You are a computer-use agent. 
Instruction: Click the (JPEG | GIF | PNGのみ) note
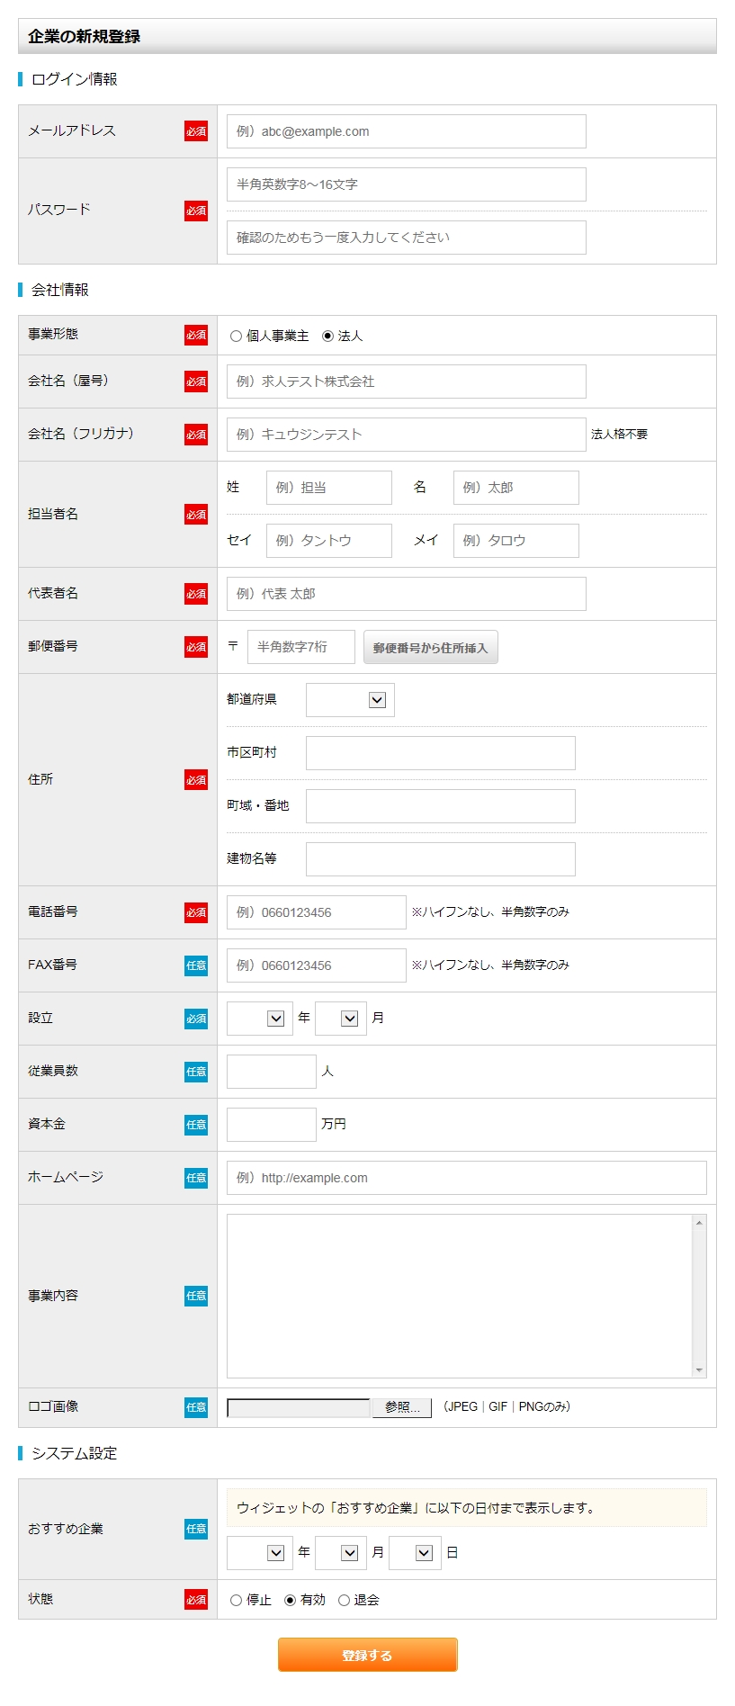point(506,1406)
